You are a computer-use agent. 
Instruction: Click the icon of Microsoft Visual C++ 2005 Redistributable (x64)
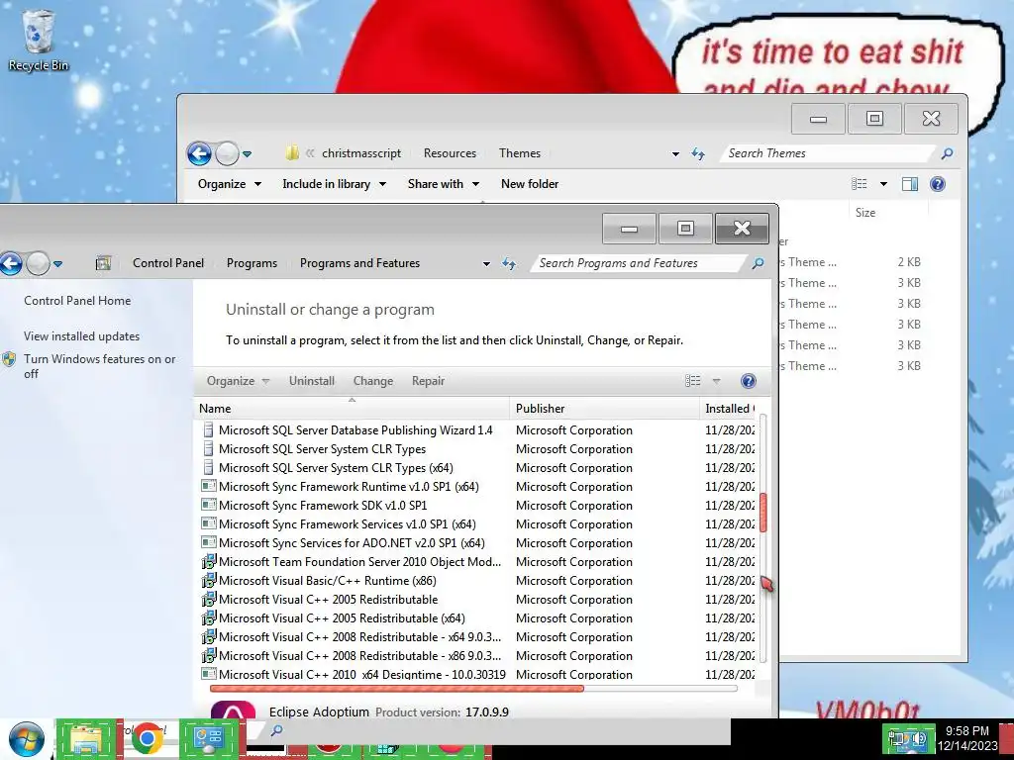[208, 617]
